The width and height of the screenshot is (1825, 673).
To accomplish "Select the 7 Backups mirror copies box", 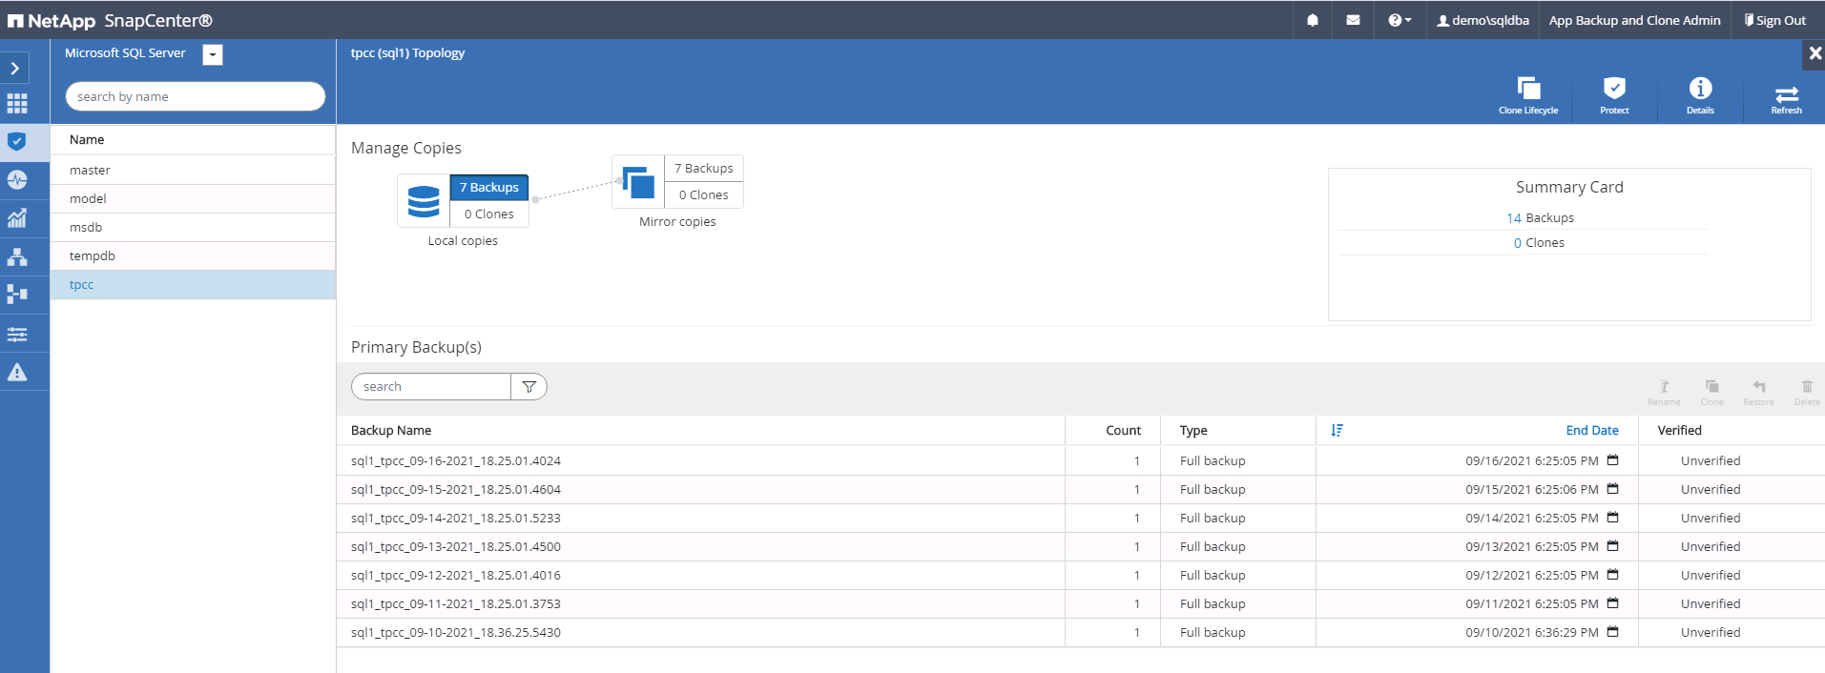I will (703, 169).
